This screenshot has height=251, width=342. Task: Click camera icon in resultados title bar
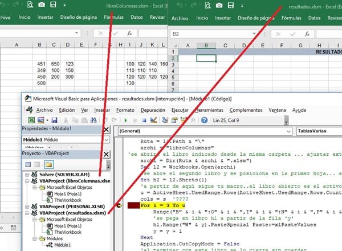pos(219,6)
